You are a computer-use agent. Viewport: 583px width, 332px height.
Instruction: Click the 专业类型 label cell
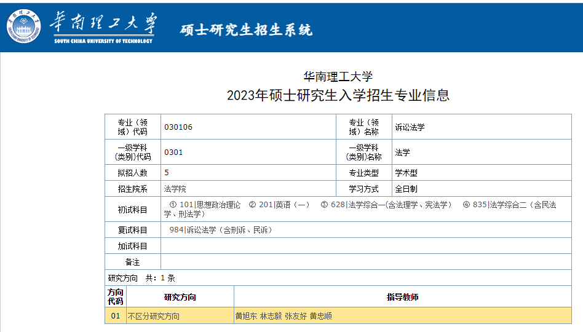point(363,173)
